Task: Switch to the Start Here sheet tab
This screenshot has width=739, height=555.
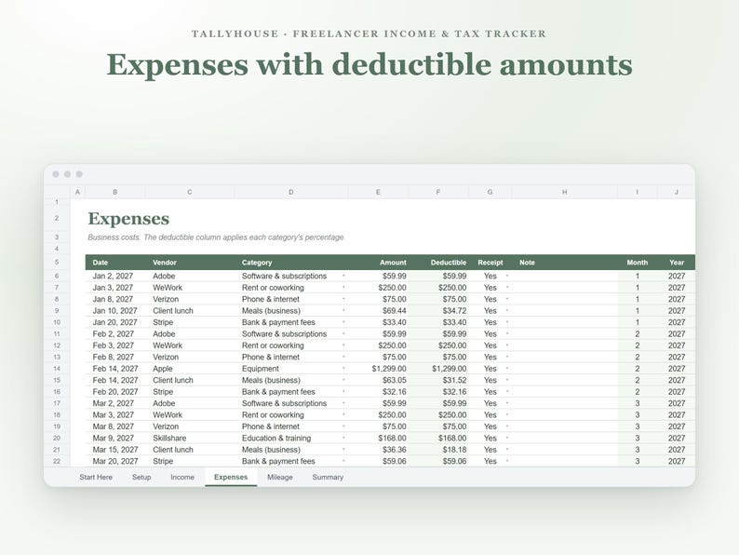Action: (x=96, y=477)
